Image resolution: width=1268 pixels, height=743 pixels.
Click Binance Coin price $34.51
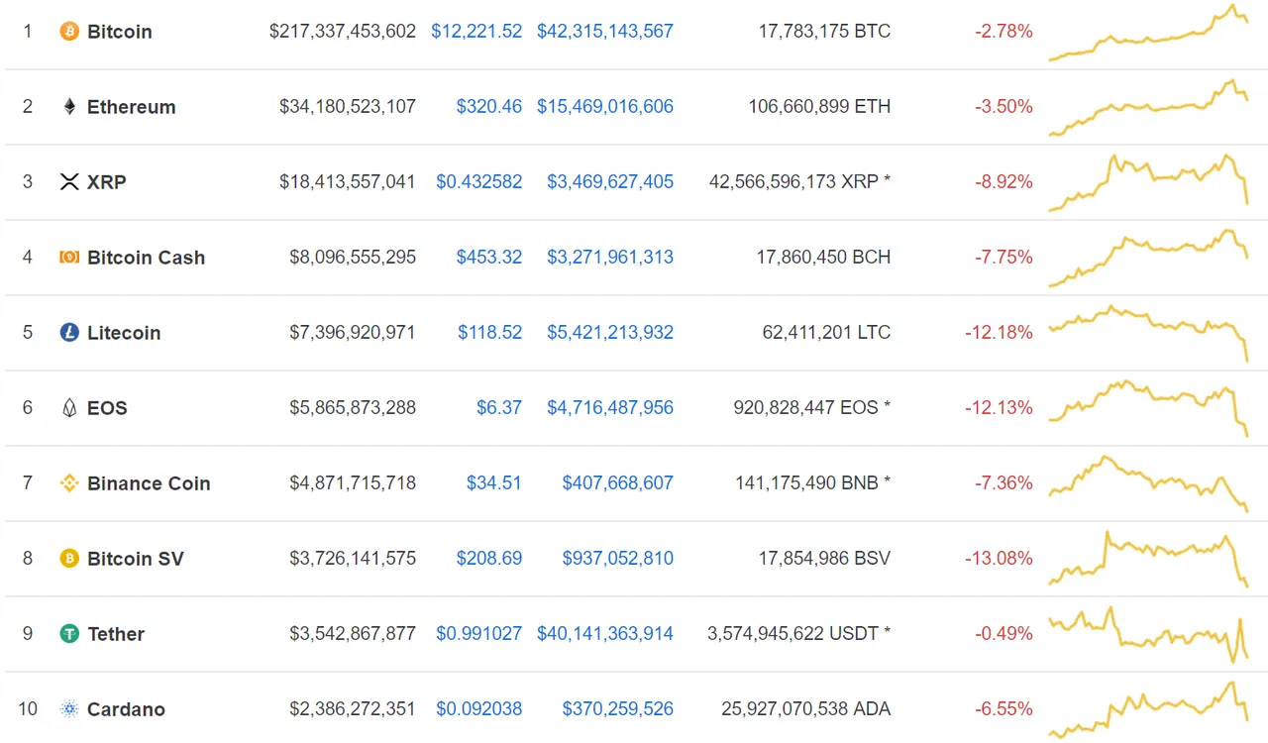[x=494, y=483]
